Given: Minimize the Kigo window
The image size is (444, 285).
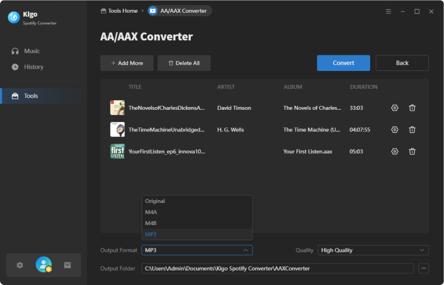Looking at the screenshot, I should click(x=402, y=11).
